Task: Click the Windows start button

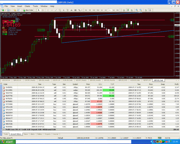Action: 8,142
